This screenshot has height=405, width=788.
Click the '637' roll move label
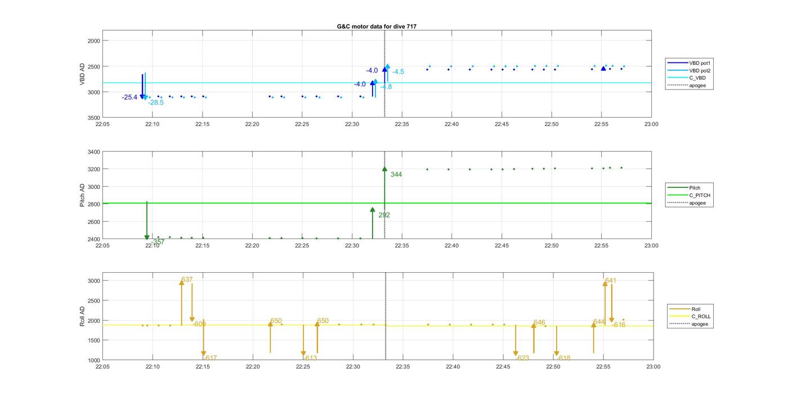[x=187, y=280]
